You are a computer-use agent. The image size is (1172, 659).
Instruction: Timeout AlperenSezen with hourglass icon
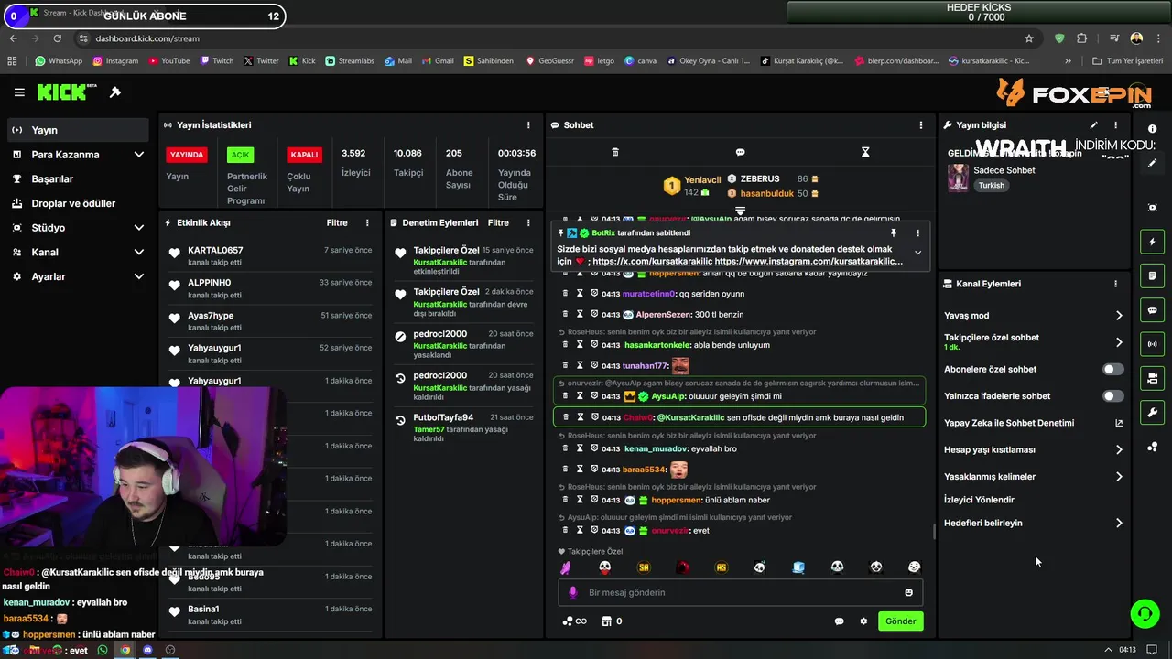pos(580,315)
